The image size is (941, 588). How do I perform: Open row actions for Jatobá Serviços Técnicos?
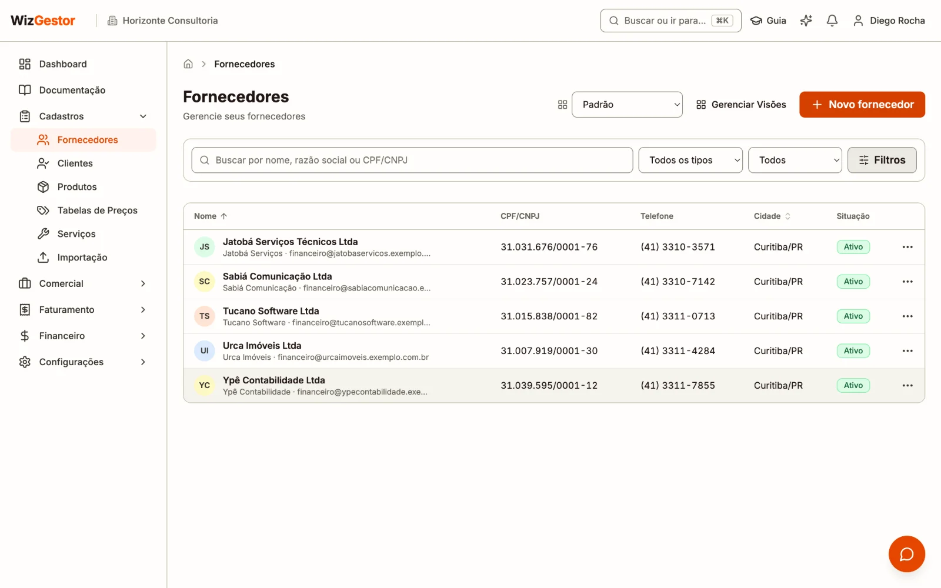click(907, 247)
